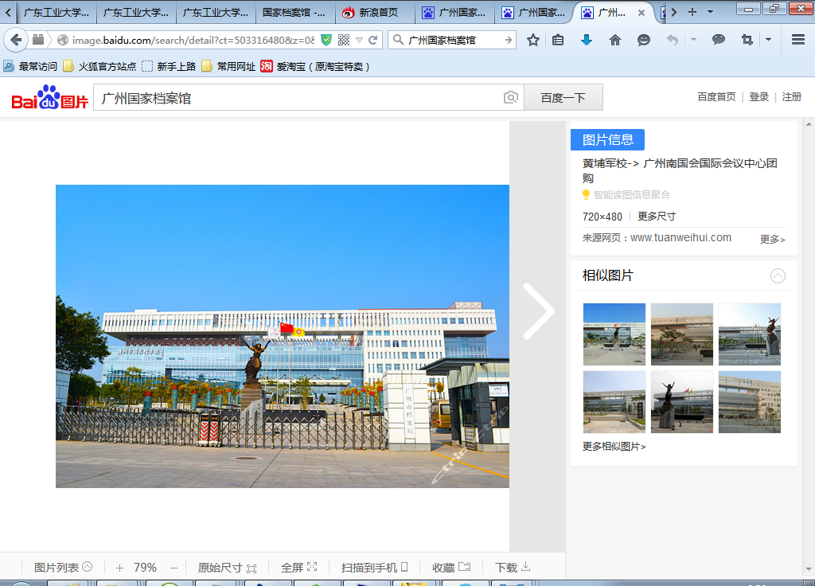Open Firefox downloads arrow icon
Image resolution: width=815 pixels, height=586 pixels.
click(x=587, y=40)
